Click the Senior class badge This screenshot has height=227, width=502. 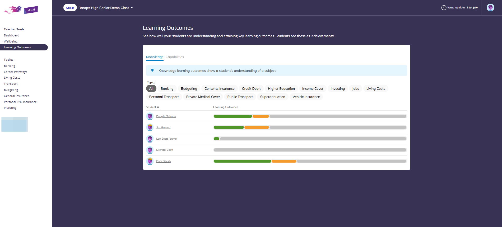[x=70, y=8]
